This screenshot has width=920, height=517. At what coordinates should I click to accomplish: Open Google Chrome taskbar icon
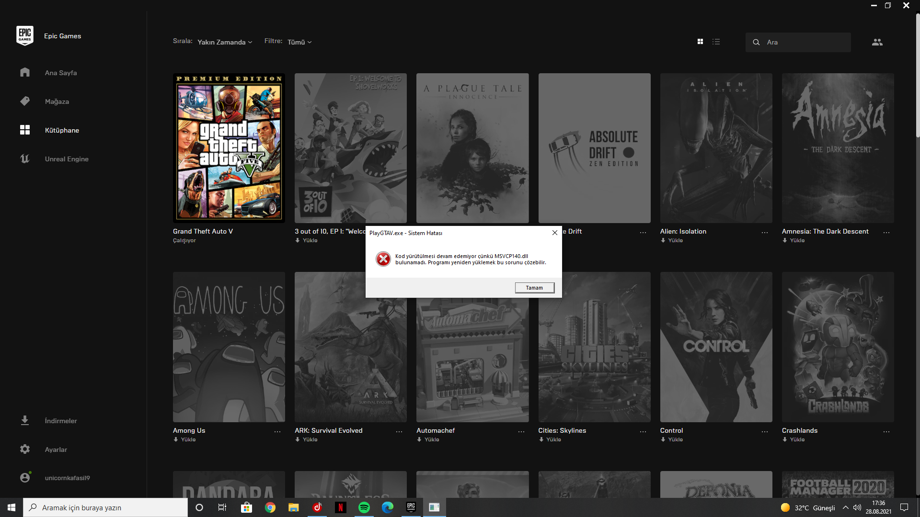point(270,507)
